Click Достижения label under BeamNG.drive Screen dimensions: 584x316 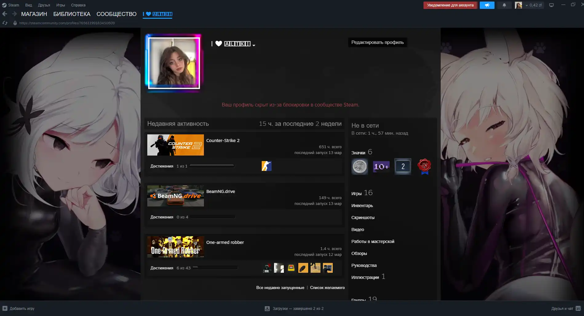pos(162,217)
